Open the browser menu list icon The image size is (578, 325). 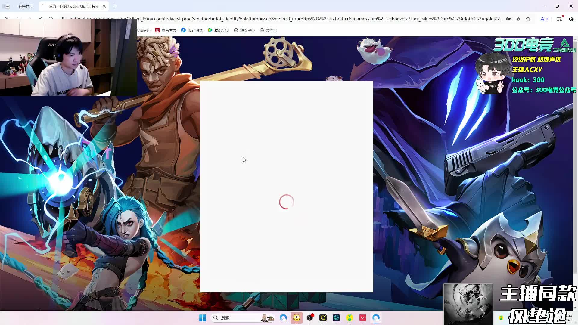[559, 19]
